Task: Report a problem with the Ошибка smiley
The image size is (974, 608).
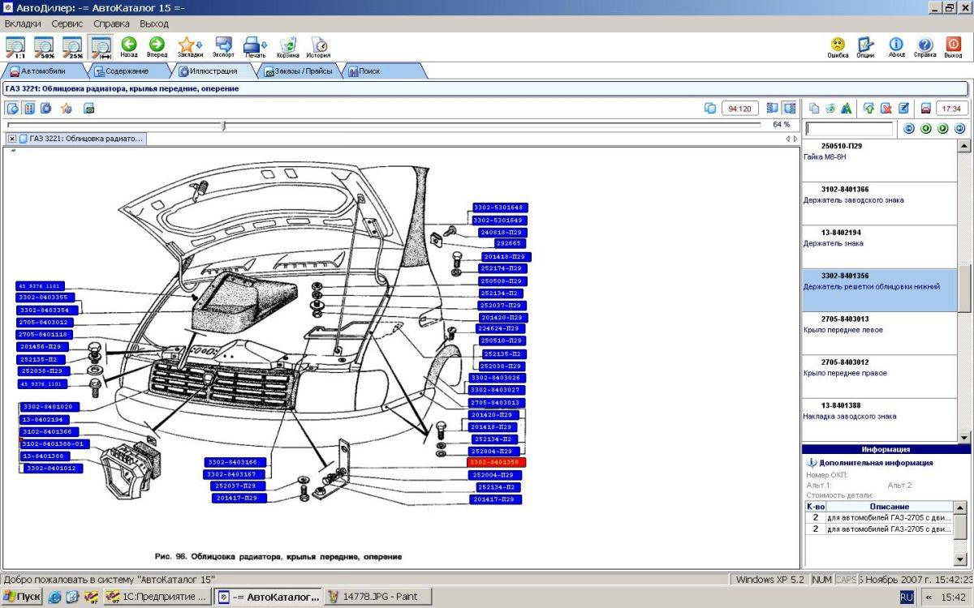Action: (x=838, y=47)
